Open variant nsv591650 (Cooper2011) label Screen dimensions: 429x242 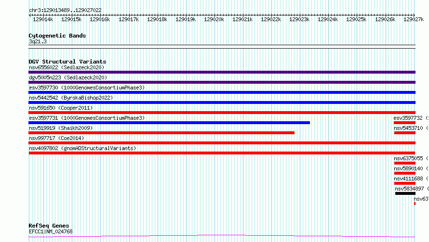pyautogui.click(x=61, y=108)
